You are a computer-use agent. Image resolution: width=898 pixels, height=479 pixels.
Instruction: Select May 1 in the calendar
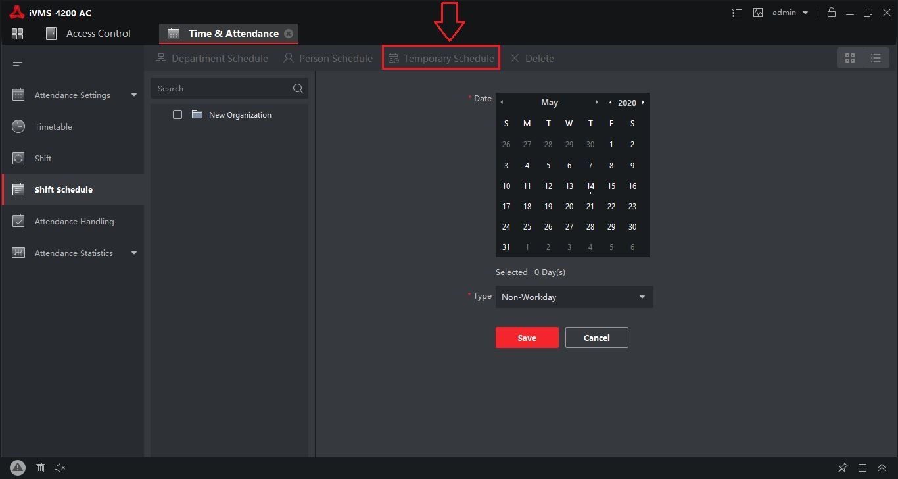tap(611, 145)
